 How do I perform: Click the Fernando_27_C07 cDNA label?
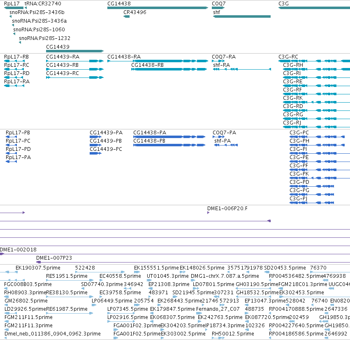coord(218,309)
